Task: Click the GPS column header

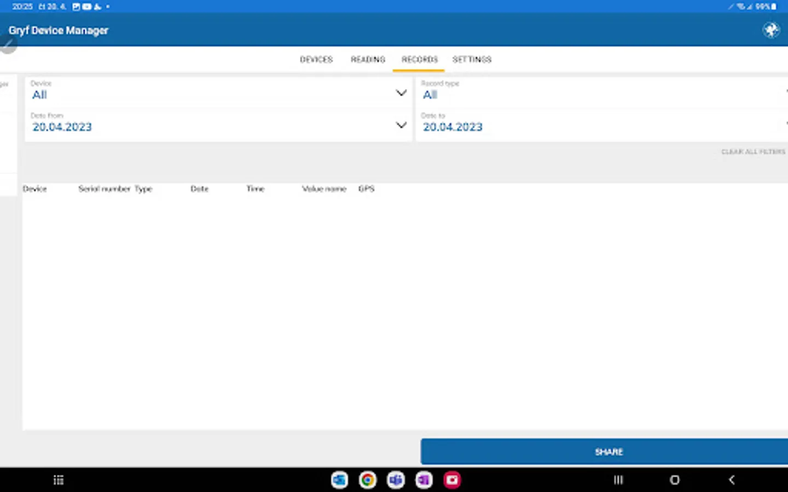Action: coord(366,189)
